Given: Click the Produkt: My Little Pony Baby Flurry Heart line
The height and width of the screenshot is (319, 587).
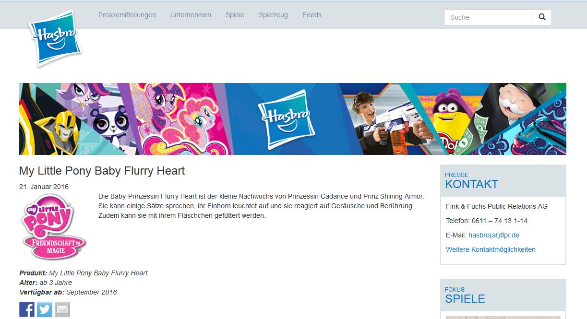Looking at the screenshot, I should coord(84,273).
